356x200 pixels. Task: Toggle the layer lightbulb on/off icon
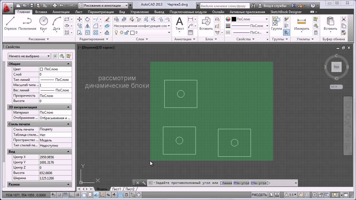pos(117,32)
